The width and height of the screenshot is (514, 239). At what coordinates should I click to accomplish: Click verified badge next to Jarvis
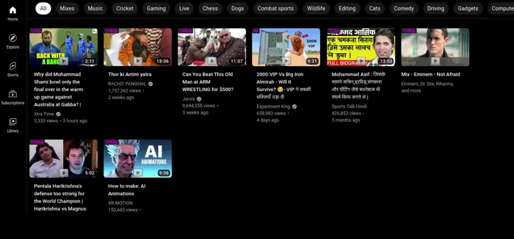(x=199, y=99)
